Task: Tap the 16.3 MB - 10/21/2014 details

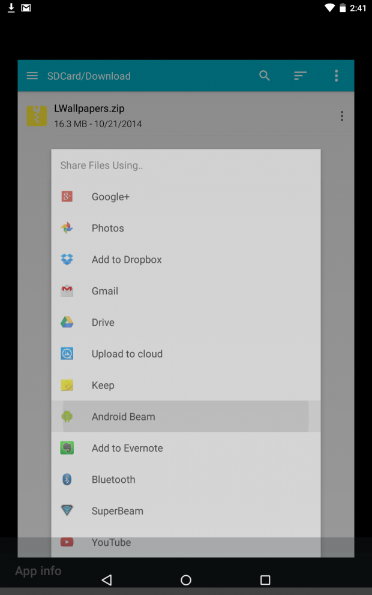Action: click(x=98, y=124)
